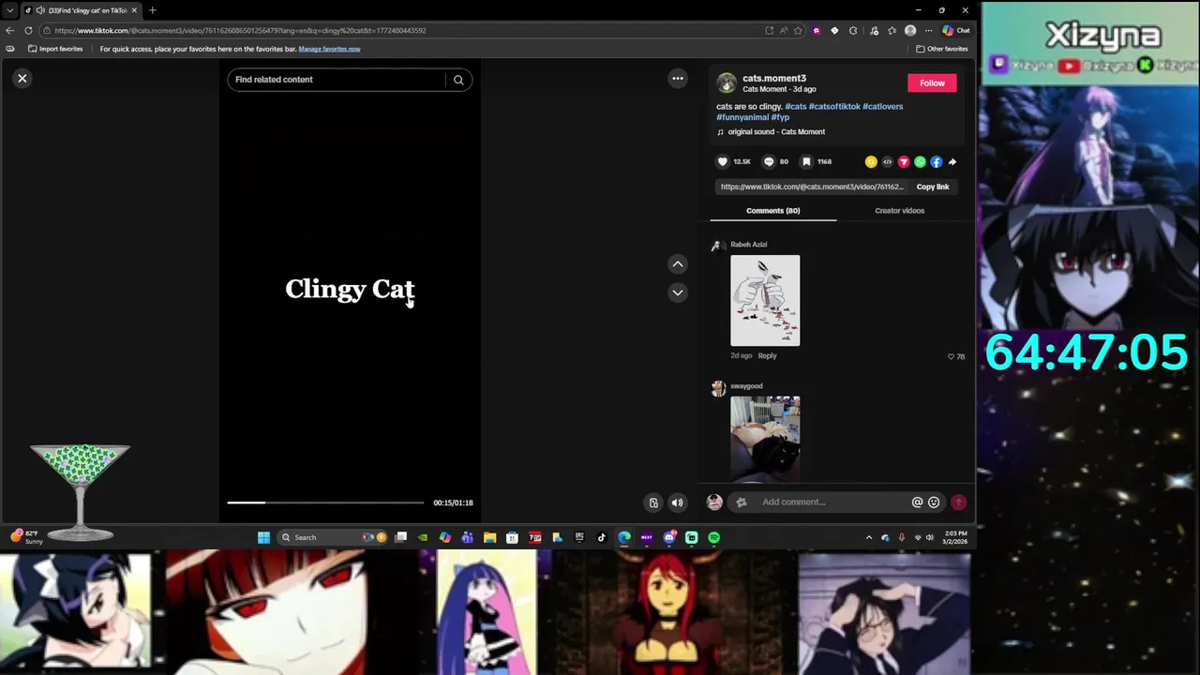The width and height of the screenshot is (1200, 675).
Task: View swaygood's comment image
Action: point(765,439)
